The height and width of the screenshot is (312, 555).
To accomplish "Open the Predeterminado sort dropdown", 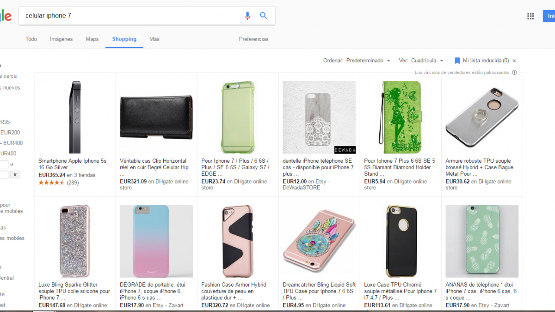I will point(368,61).
